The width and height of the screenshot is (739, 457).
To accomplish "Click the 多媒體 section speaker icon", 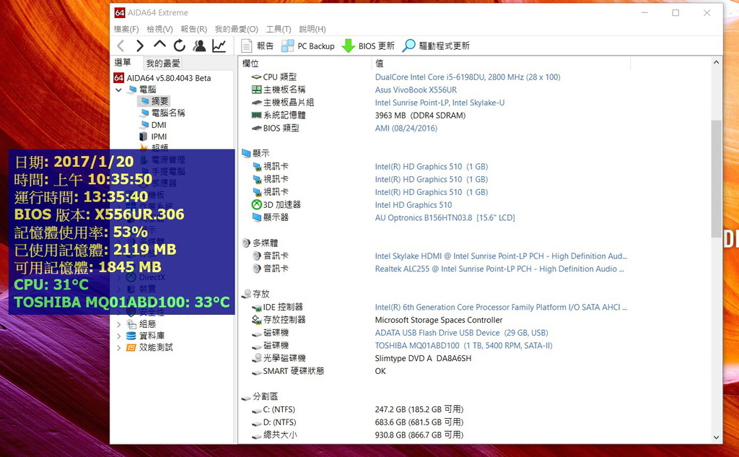I will tap(246, 243).
